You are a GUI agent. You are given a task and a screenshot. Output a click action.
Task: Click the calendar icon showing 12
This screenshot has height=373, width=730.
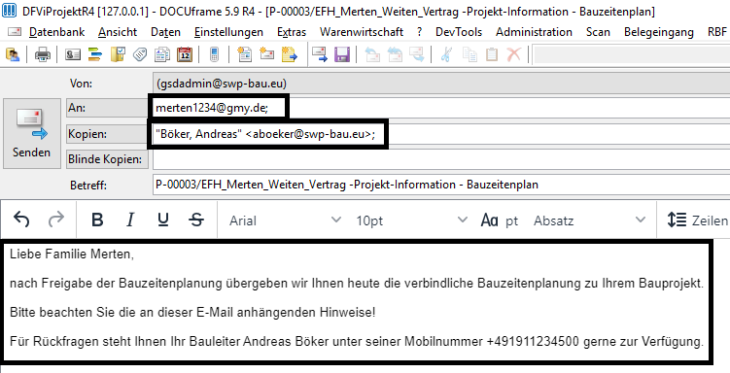[x=185, y=54]
